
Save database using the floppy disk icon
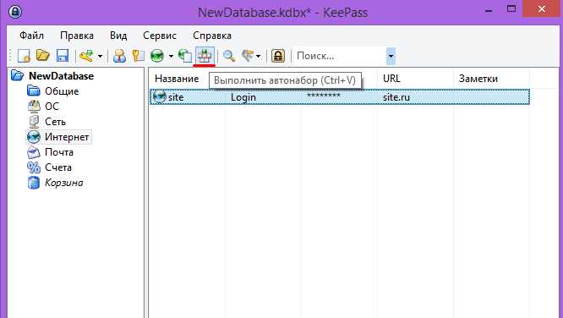point(63,56)
